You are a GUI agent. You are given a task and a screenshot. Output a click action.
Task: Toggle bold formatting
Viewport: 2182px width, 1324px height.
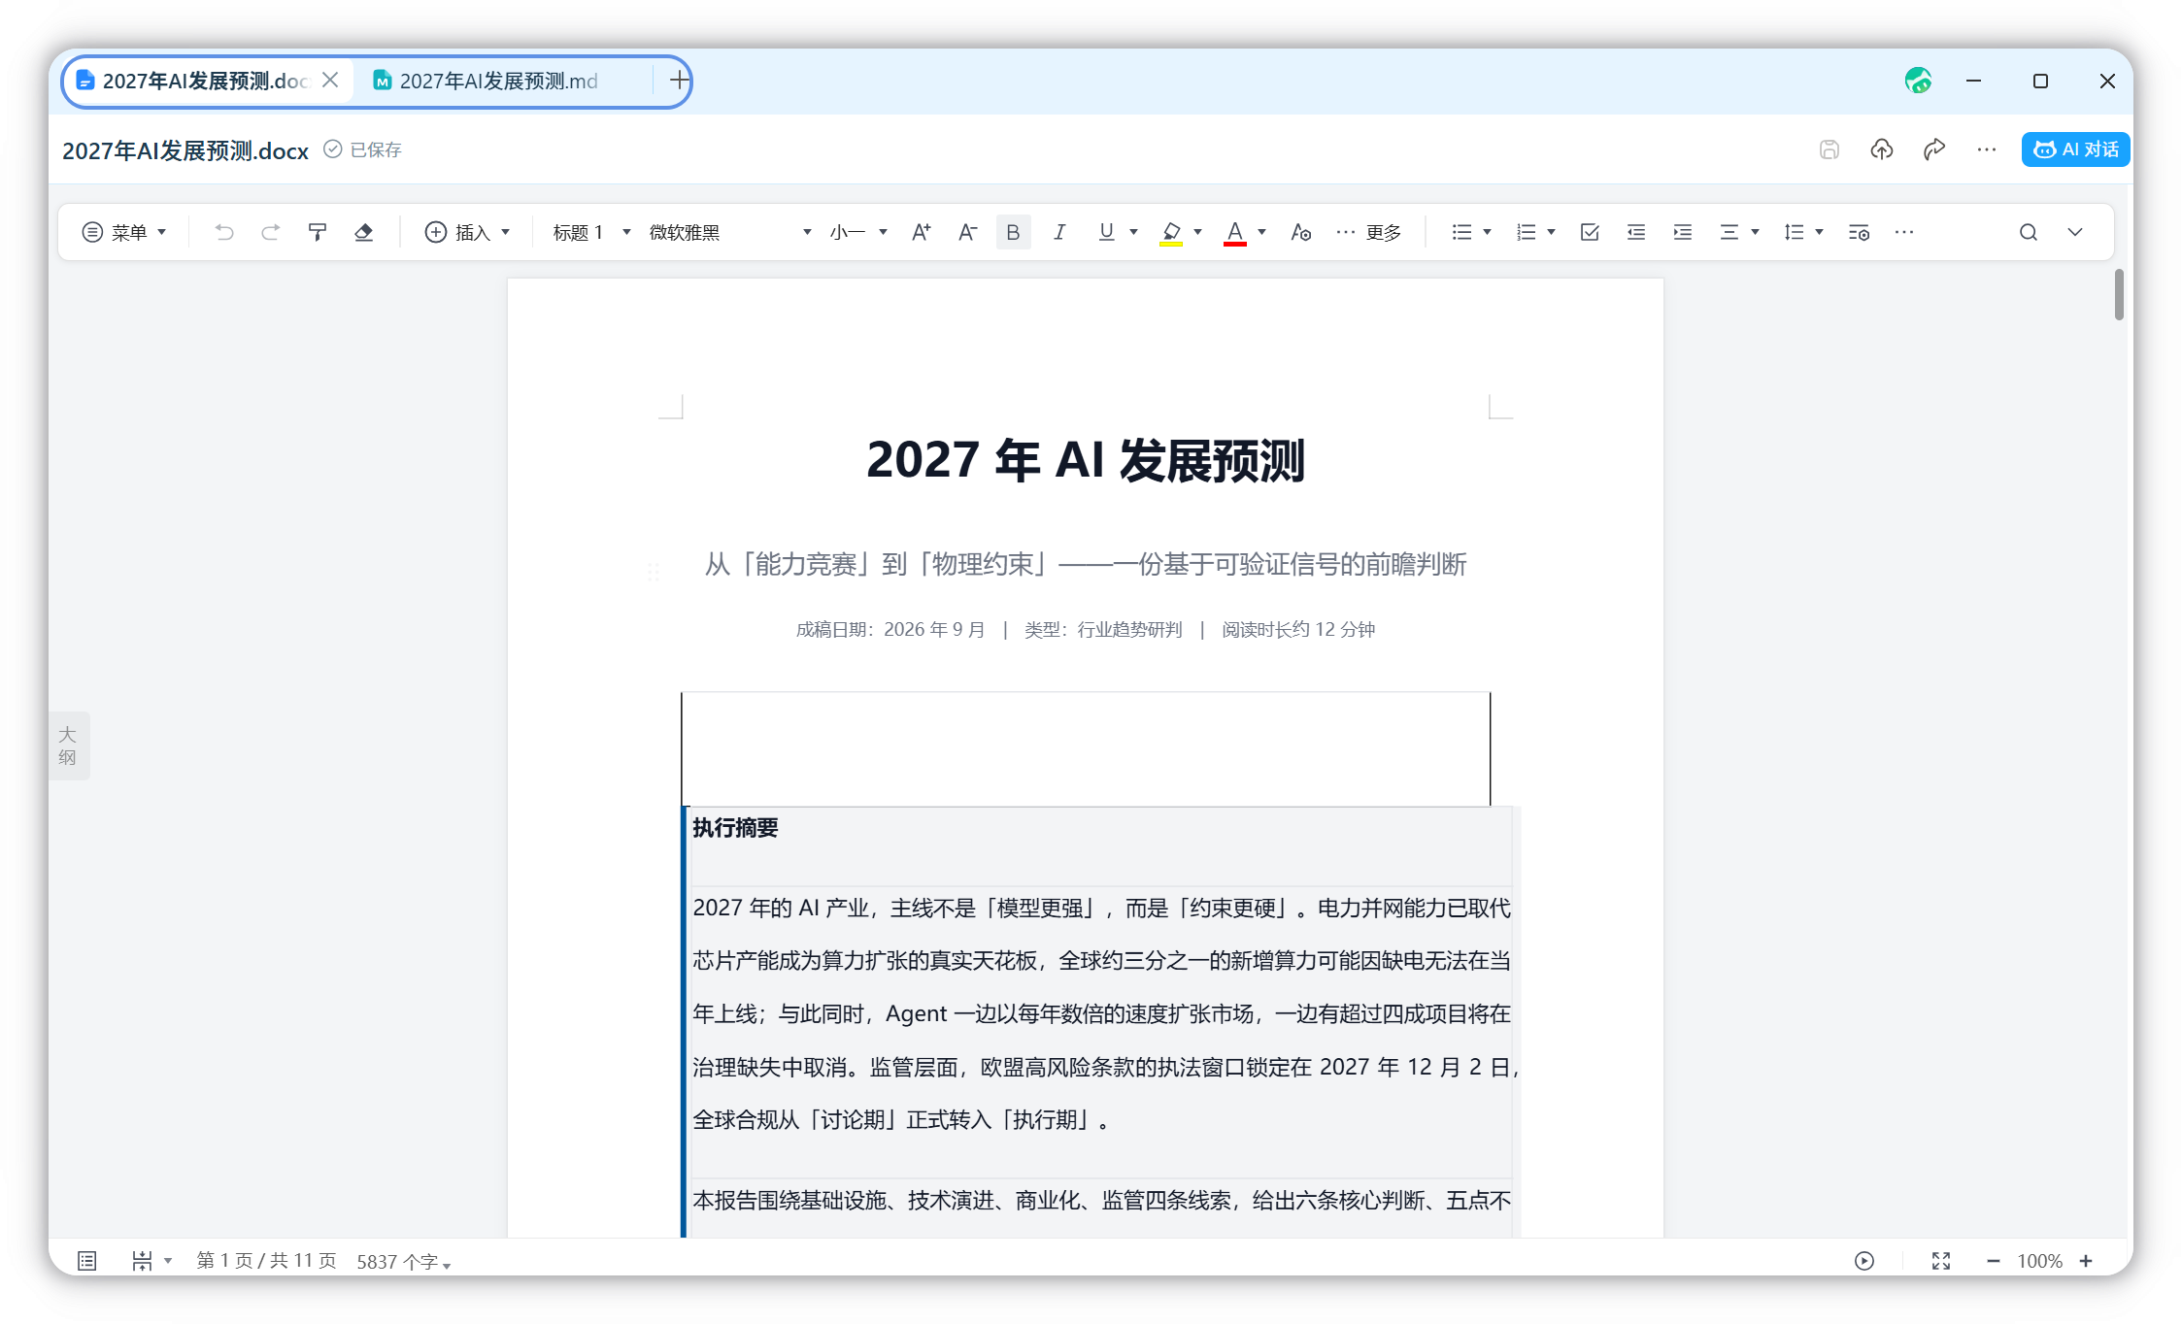[x=1013, y=232]
